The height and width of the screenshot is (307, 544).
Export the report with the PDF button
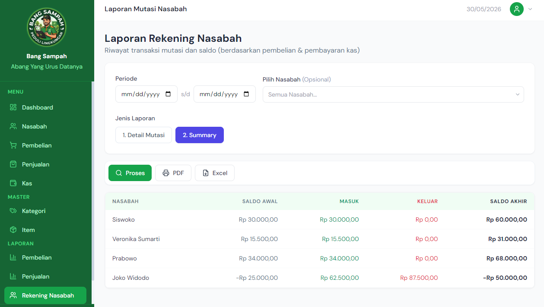click(x=173, y=173)
